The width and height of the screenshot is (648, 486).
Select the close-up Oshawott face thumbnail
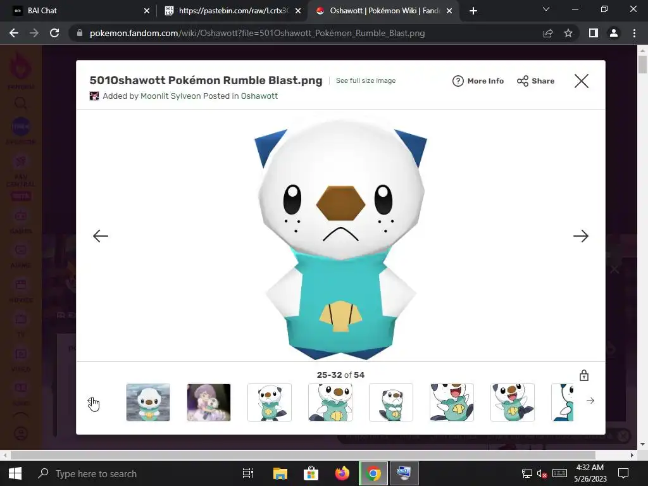click(x=330, y=402)
